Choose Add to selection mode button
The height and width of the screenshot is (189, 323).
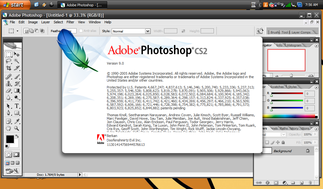31,31
